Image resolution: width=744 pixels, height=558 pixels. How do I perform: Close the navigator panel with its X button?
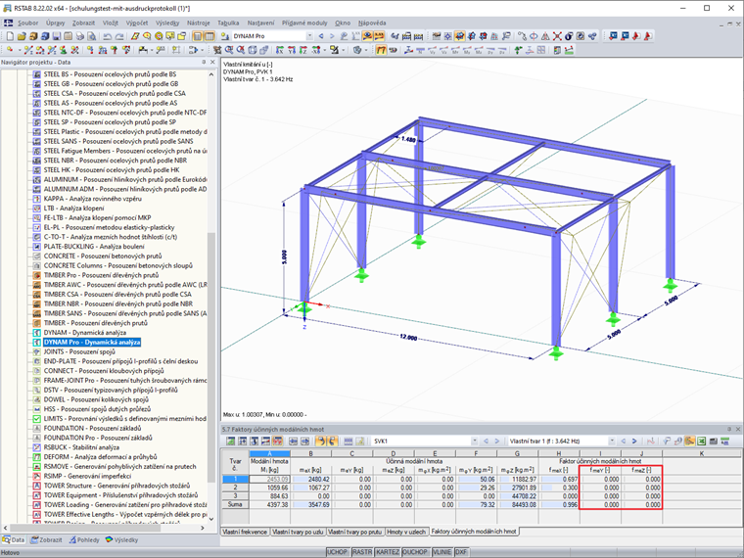212,62
